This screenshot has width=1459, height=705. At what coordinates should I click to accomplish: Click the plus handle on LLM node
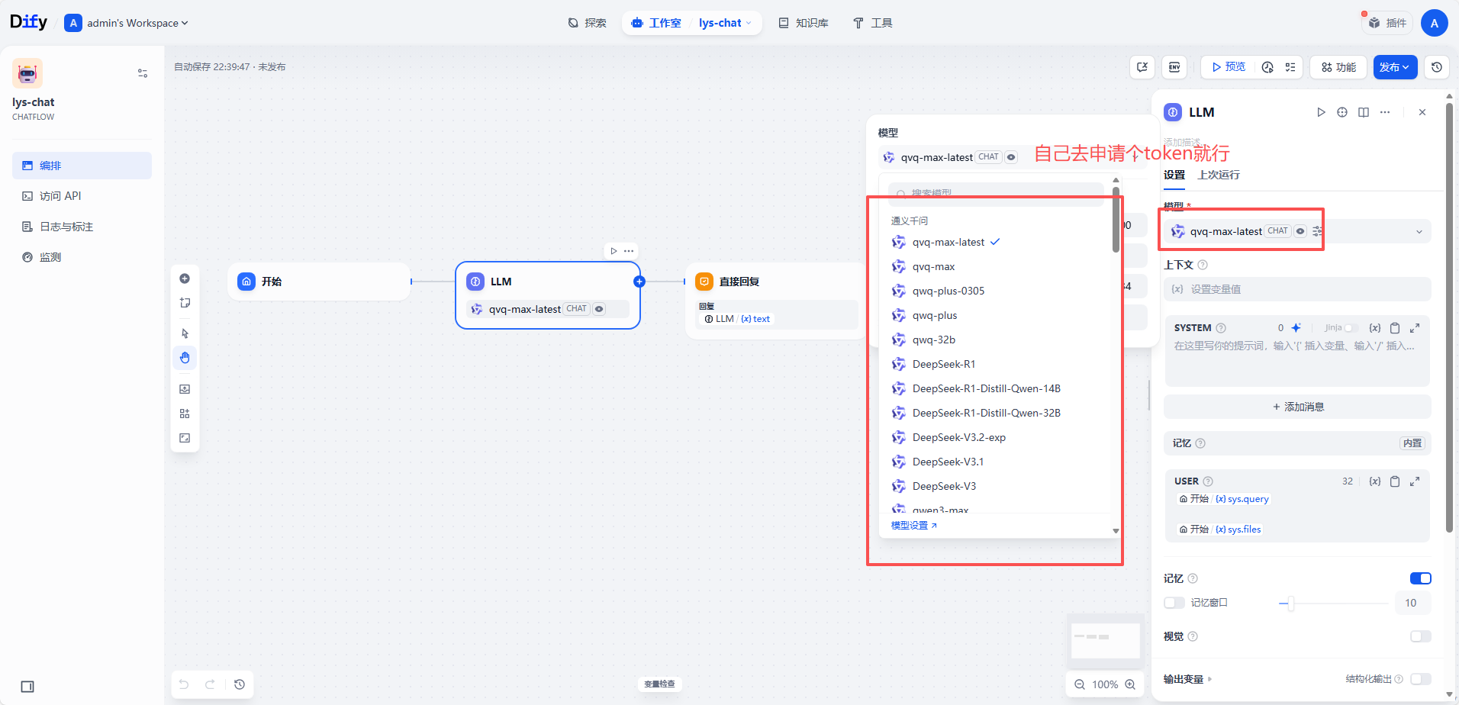[639, 282]
